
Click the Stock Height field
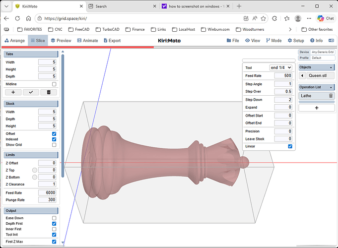click(x=47, y=126)
